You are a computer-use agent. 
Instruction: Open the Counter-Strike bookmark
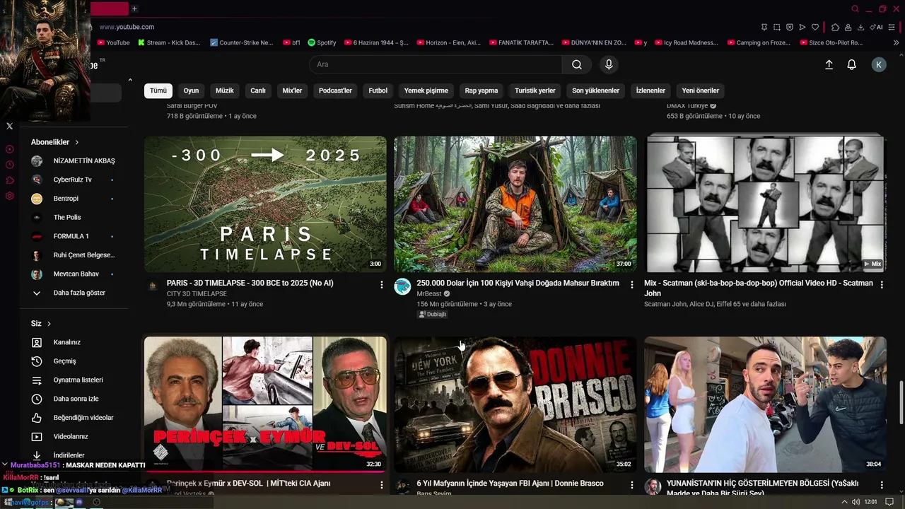[x=242, y=42]
